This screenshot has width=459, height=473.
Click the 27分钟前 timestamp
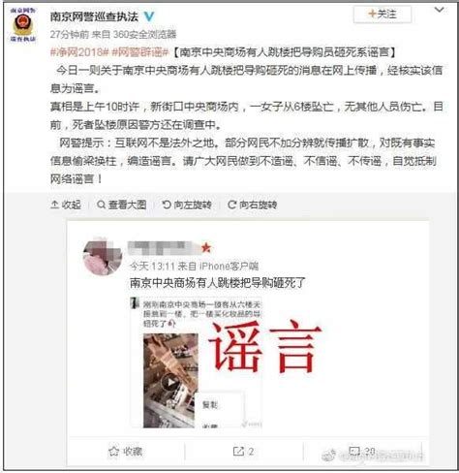pos(70,34)
